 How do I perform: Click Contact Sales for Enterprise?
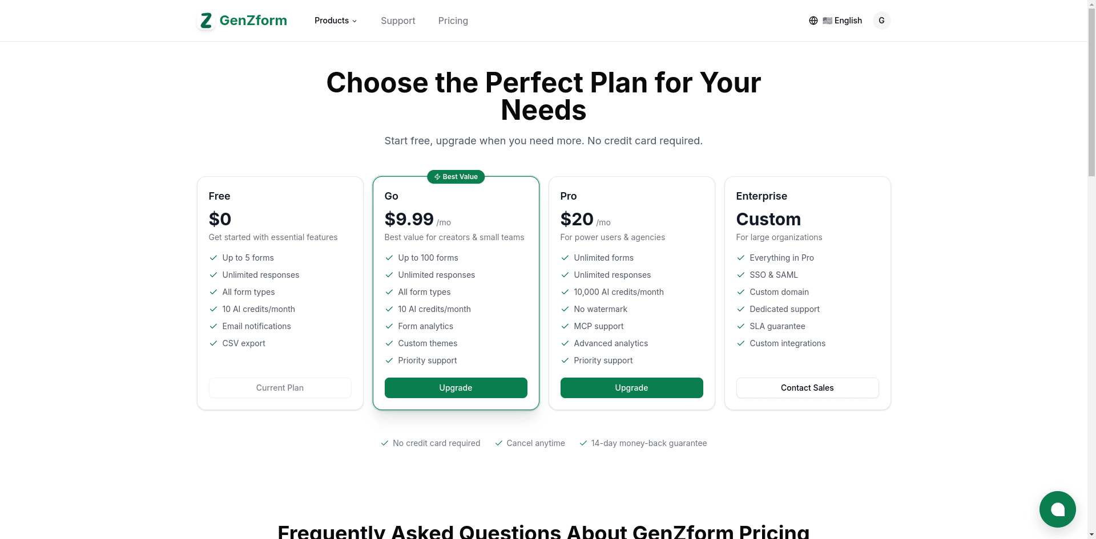(807, 388)
